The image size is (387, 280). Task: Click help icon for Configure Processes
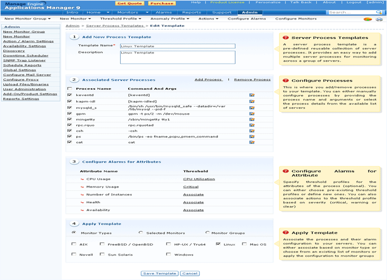285,80
